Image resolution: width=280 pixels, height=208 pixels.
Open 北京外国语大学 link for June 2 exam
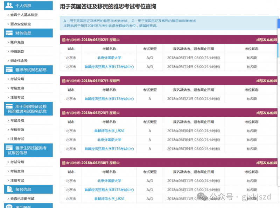(109, 58)
